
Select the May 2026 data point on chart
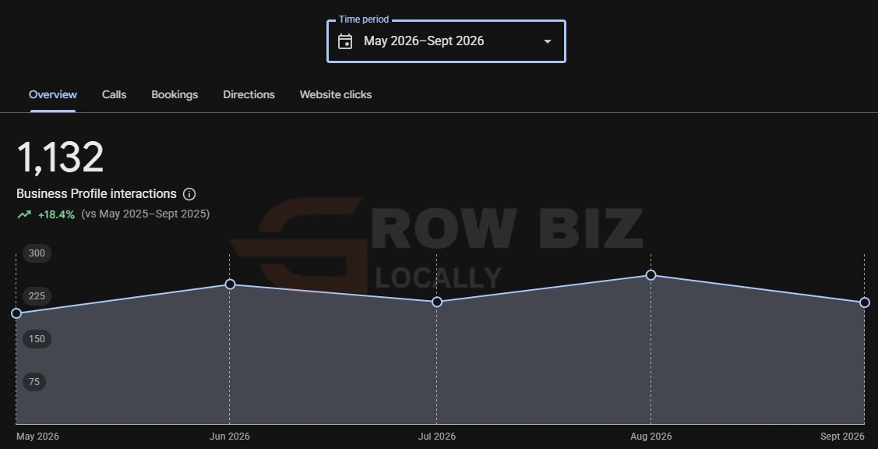tap(16, 313)
